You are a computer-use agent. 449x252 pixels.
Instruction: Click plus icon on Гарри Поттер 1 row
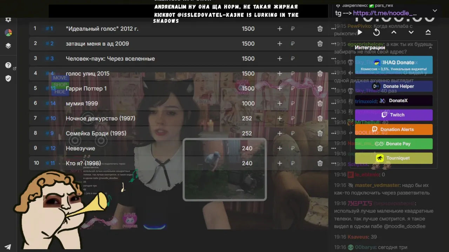click(x=280, y=89)
